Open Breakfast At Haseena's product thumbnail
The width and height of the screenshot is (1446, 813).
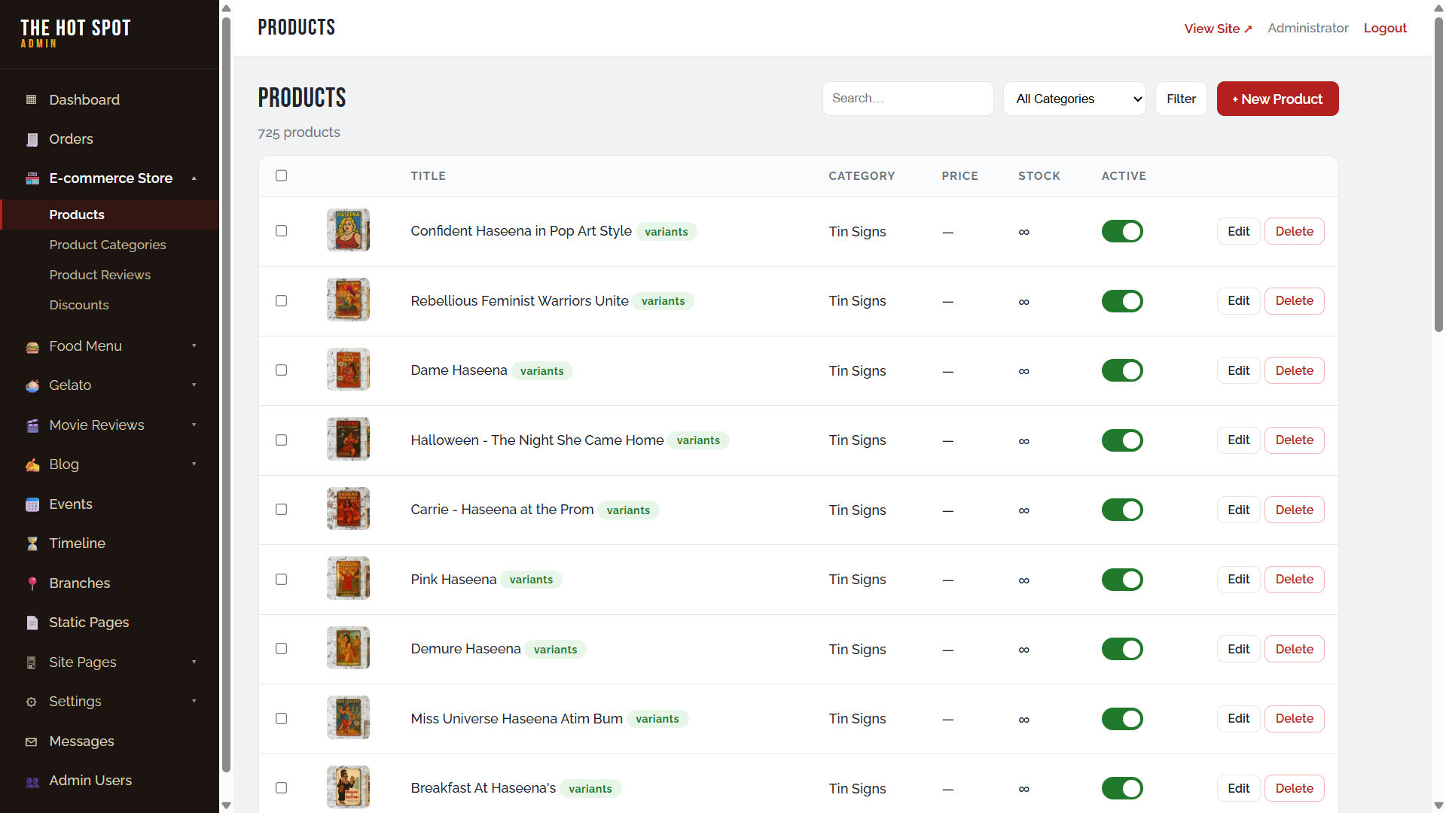(x=348, y=787)
